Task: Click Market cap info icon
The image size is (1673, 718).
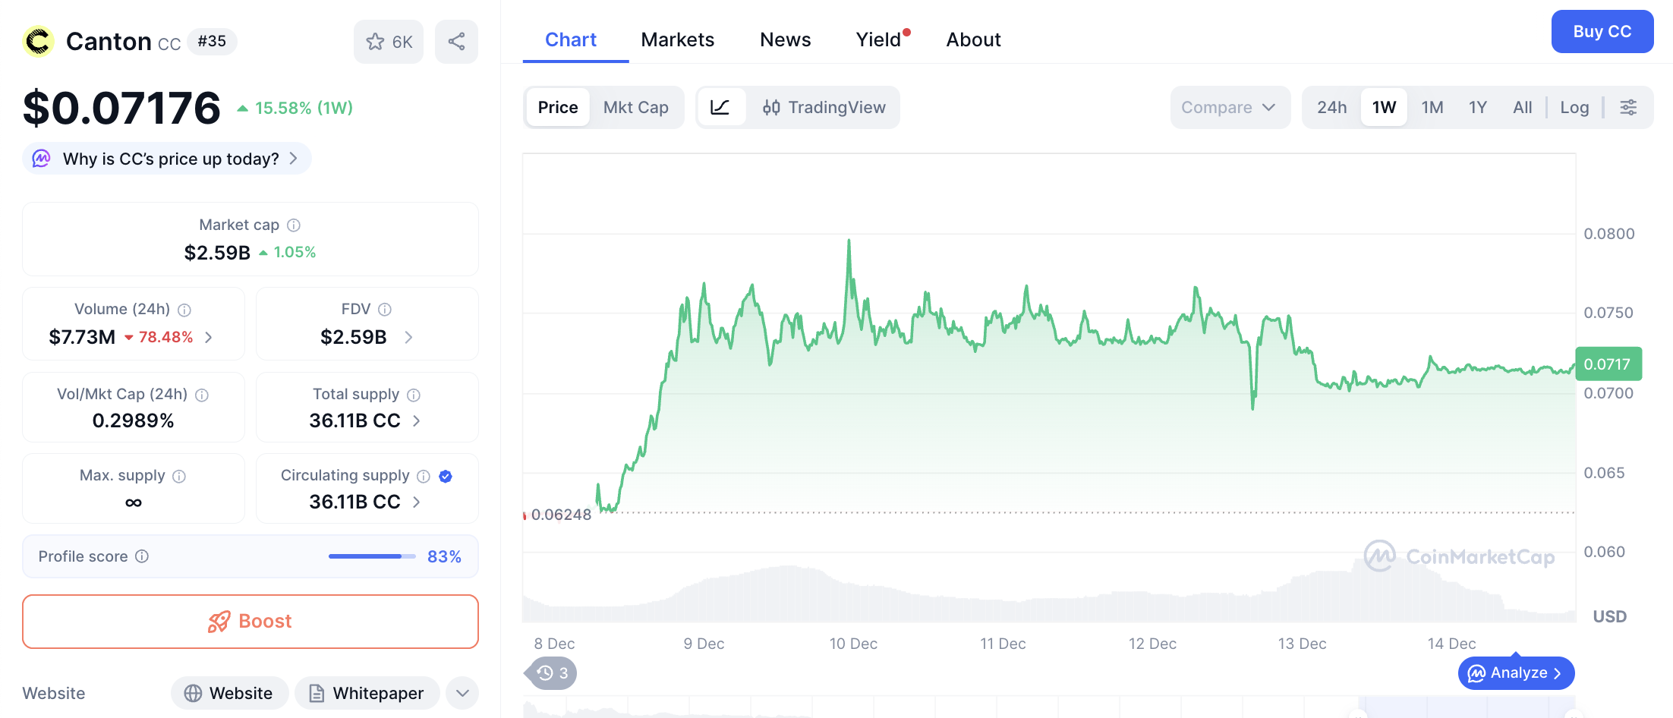Action: [294, 225]
